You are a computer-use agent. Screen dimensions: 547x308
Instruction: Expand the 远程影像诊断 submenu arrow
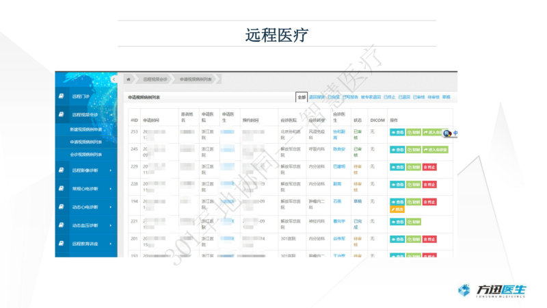point(111,170)
